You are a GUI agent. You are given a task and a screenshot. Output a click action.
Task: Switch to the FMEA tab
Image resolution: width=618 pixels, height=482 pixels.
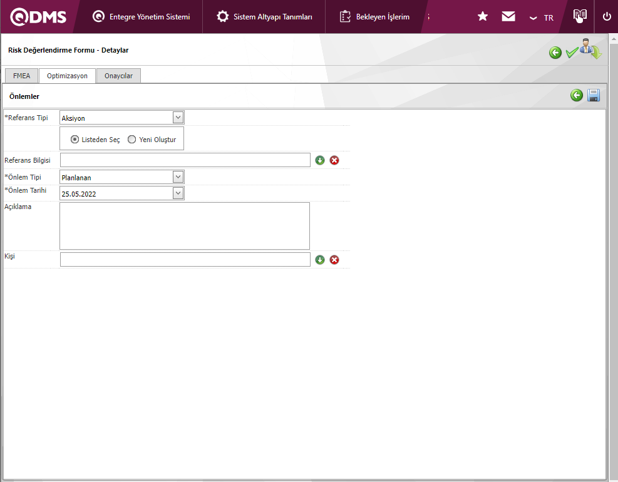click(x=21, y=76)
